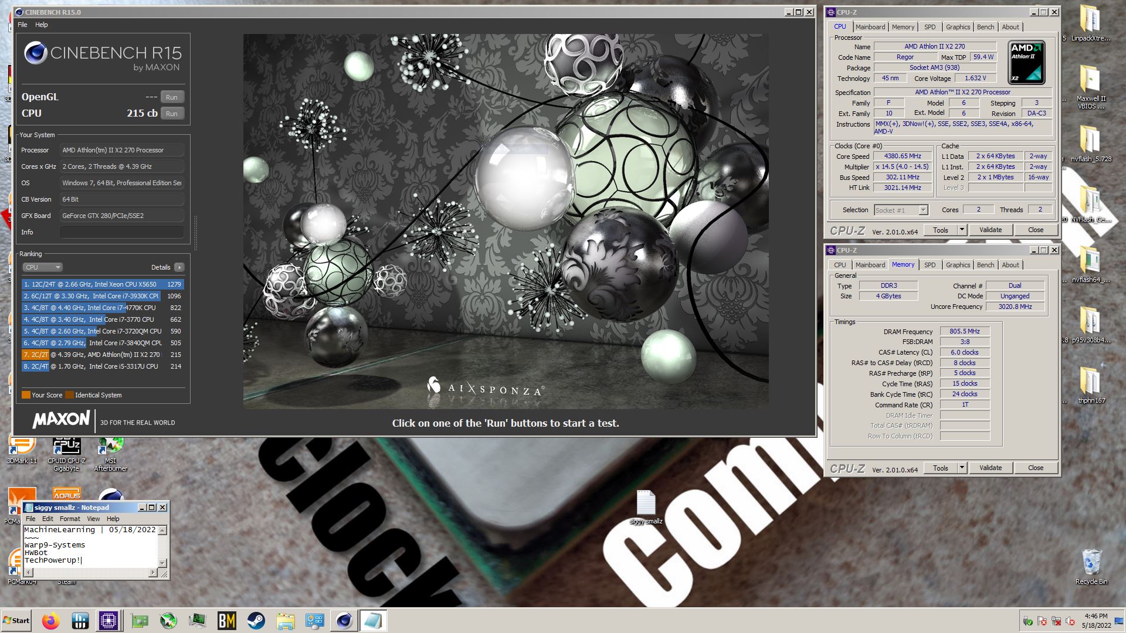The height and width of the screenshot is (633, 1126).
Task: Select ranking row Intel Core i7-3930K
Action: coord(103,296)
